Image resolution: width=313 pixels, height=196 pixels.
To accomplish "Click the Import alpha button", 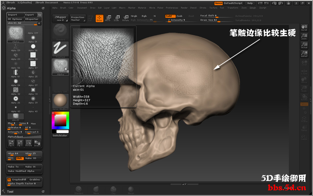I will (x=16, y=15).
